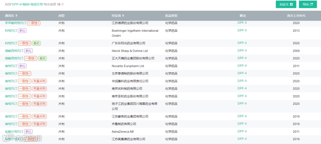Open 维格列汀 link in 齐鲁制药 row
Screen dimensions: 321x144
pyautogui.click(x=11, y=124)
